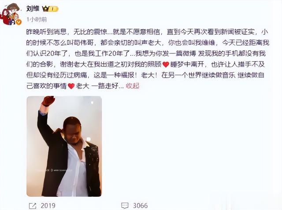Open comments via the speech bubble icon
This screenshot has width=282, height=210.
tap(125, 206)
